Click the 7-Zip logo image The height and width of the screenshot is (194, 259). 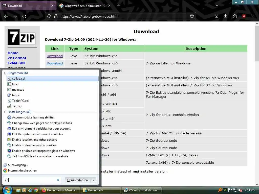point(21,37)
